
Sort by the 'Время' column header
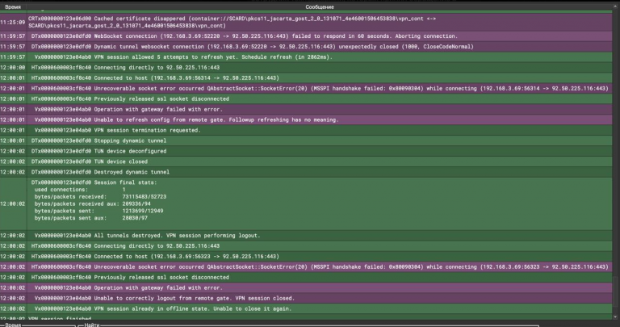coord(13,6)
